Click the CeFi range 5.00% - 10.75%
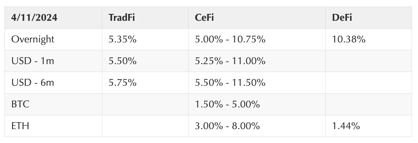 (x=230, y=39)
